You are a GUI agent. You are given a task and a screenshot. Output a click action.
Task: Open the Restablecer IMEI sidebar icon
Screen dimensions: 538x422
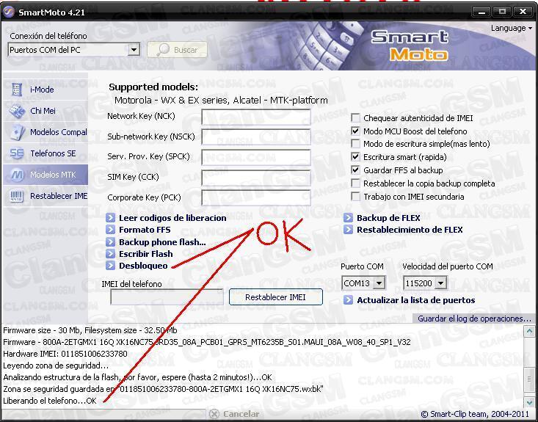[x=17, y=197]
